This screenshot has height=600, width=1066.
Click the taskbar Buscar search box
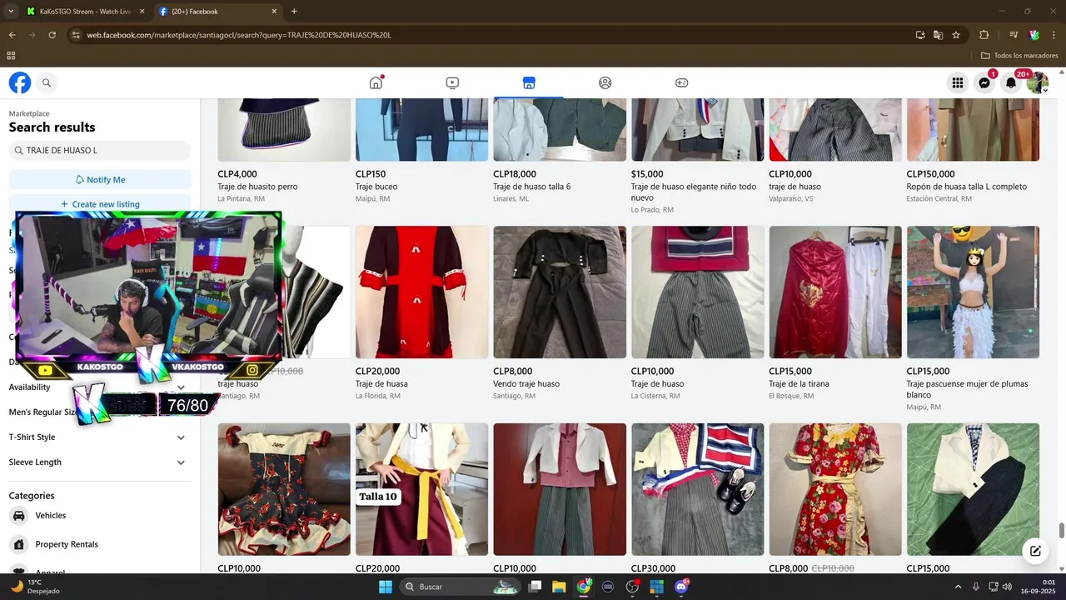(461, 587)
